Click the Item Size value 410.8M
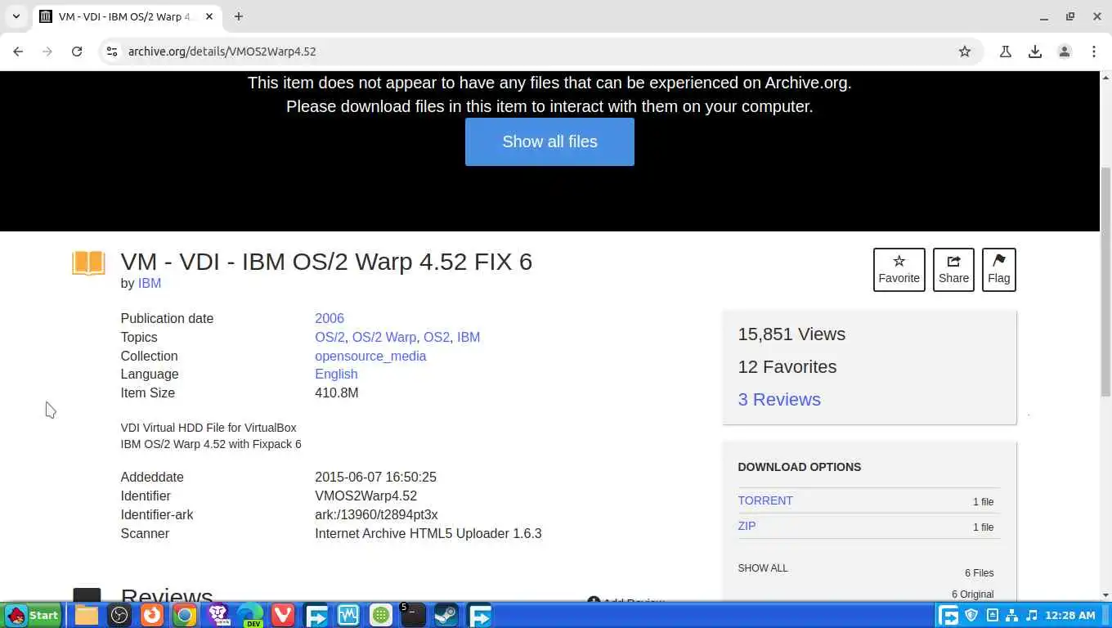The height and width of the screenshot is (628, 1112). coord(337,392)
